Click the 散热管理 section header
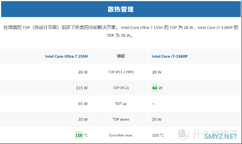 [121, 9]
